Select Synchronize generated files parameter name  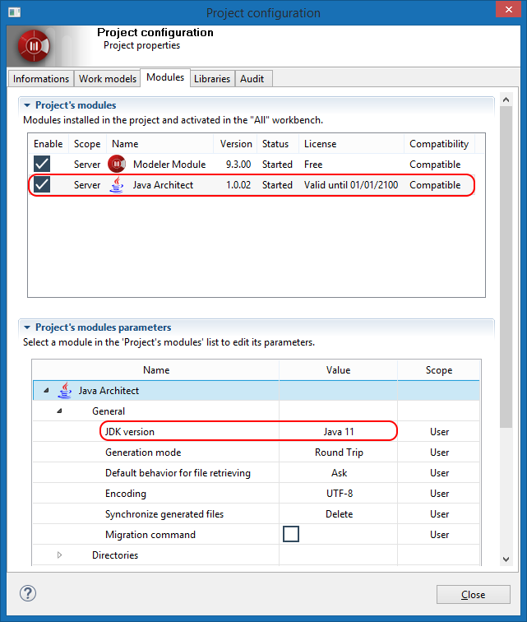click(x=164, y=514)
